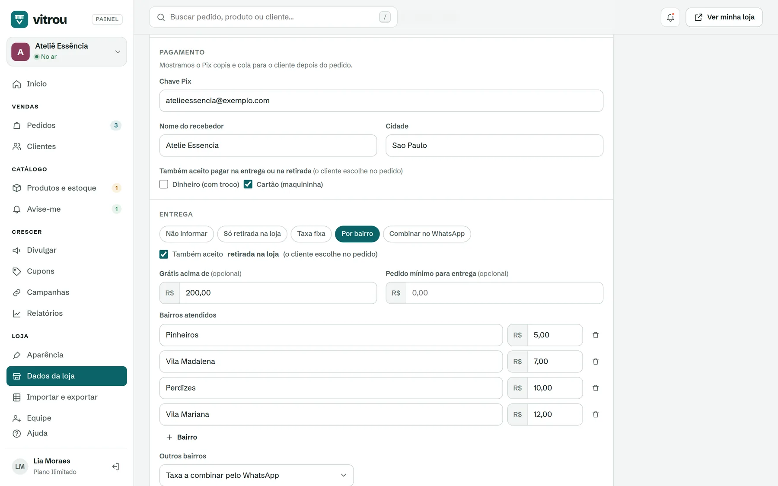Select the Não informar delivery option
Viewport: 778px width, 486px height.
187,234
